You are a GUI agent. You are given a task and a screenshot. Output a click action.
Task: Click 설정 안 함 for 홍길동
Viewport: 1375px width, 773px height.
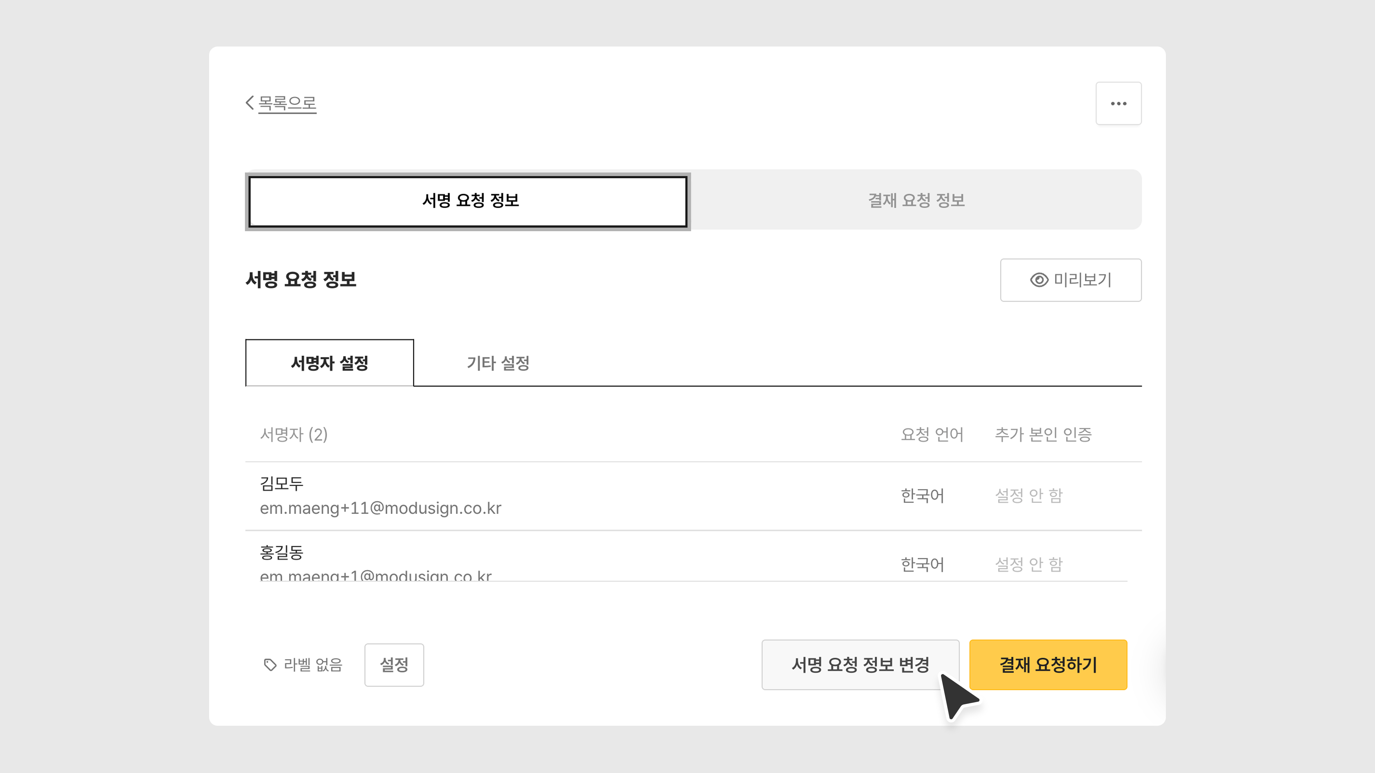[x=1029, y=564]
